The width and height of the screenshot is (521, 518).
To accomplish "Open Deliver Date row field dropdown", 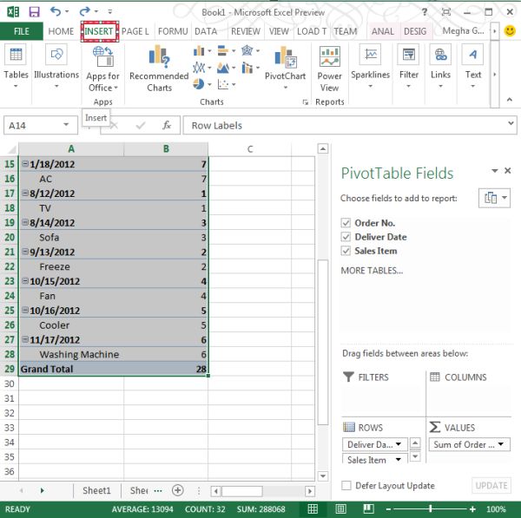I will (398, 444).
